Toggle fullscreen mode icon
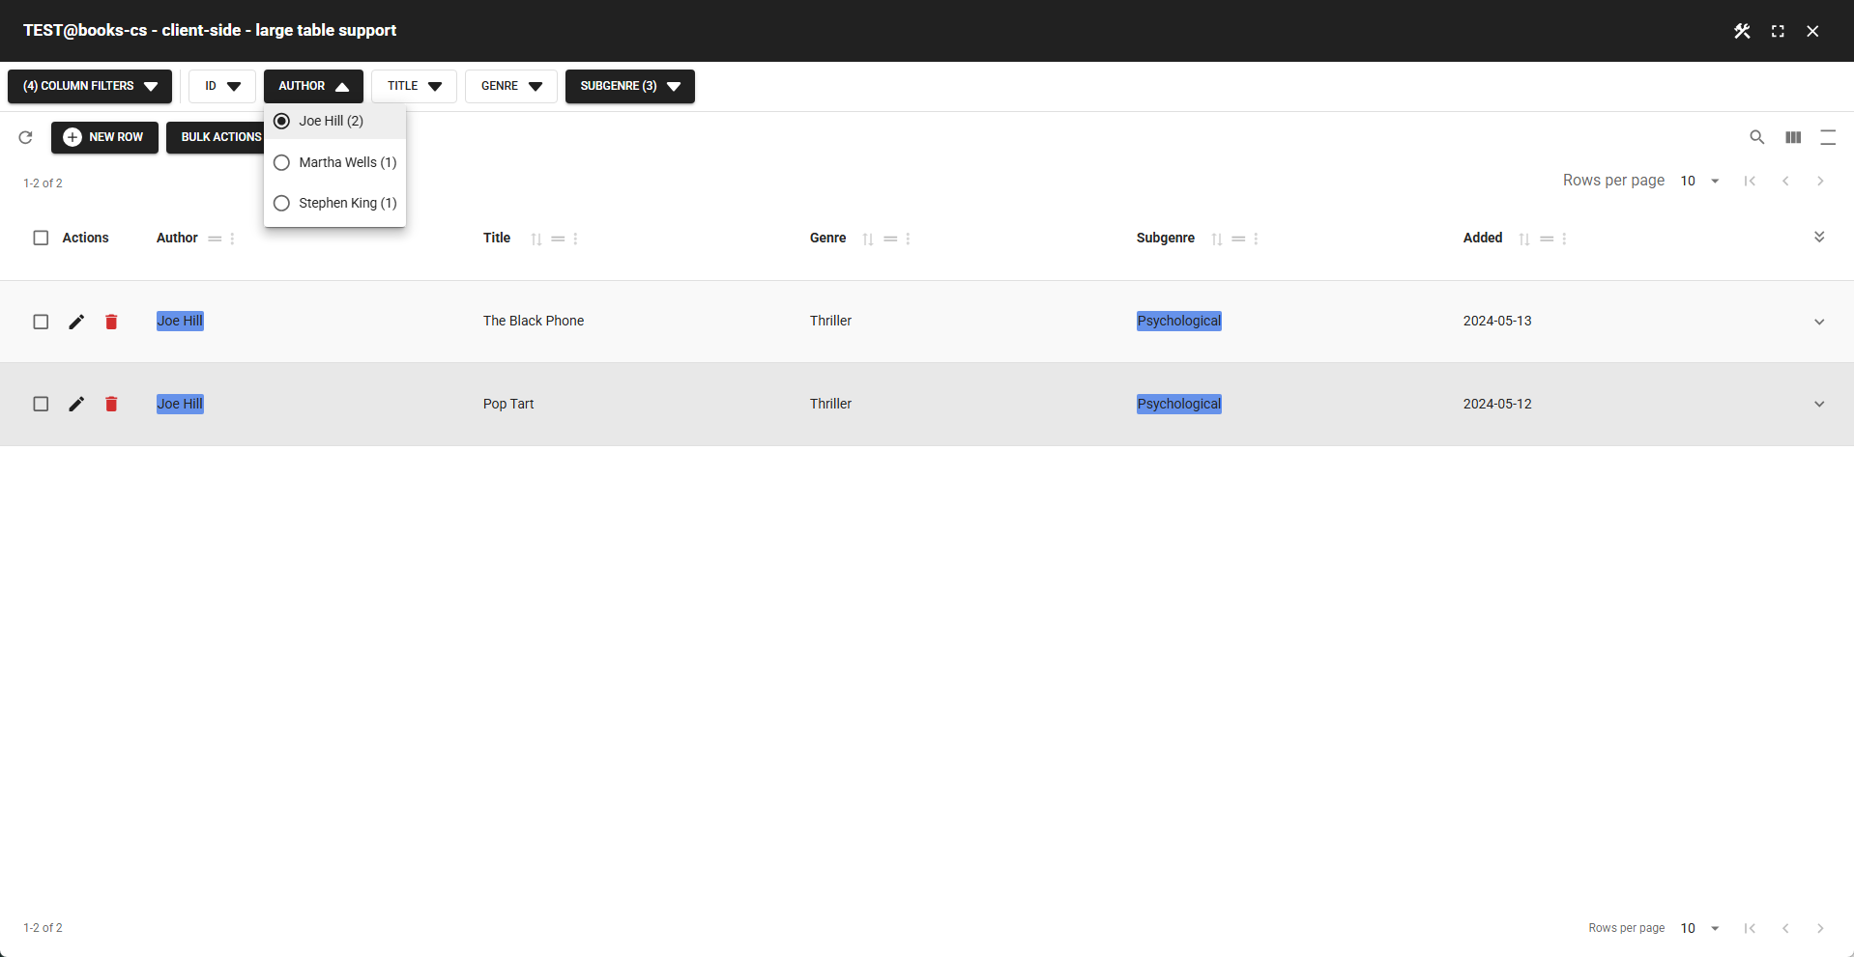The height and width of the screenshot is (957, 1854). [1778, 31]
